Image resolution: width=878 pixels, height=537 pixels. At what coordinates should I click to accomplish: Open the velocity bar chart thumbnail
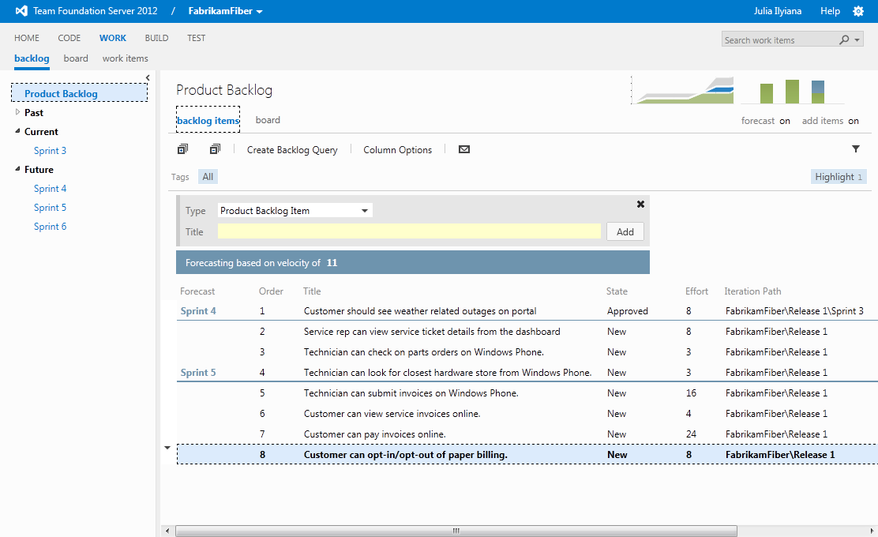click(792, 92)
